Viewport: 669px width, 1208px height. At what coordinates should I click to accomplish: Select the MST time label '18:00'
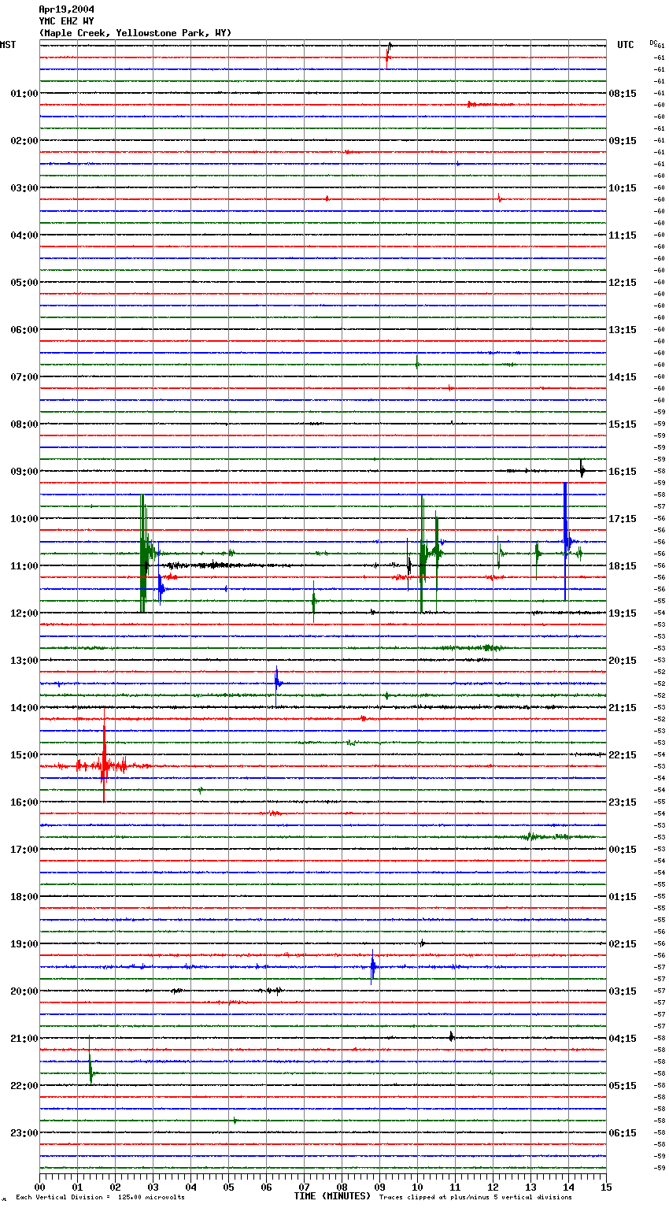click(24, 897)
